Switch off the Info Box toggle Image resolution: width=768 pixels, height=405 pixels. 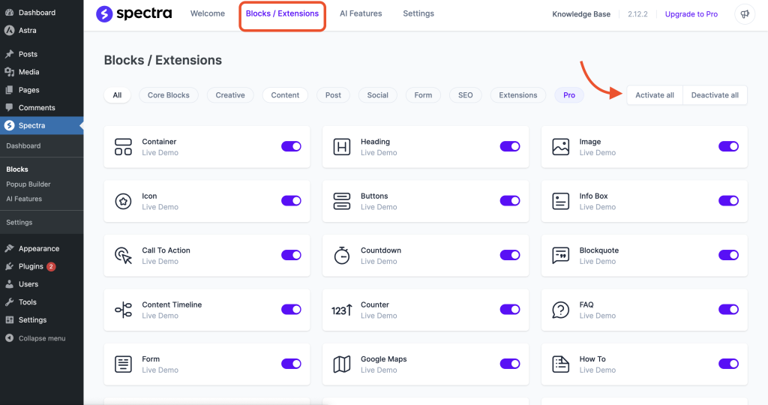pyautogui.click(x=728, y=201)
